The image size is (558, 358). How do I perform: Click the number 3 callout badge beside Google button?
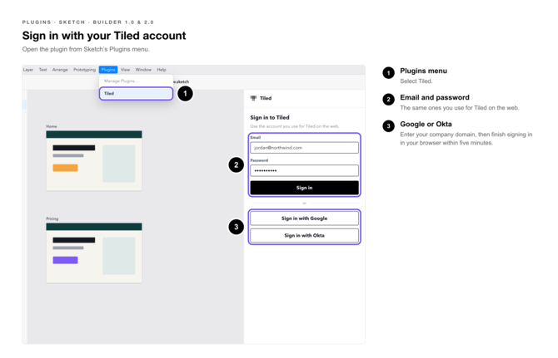[236, 227]
